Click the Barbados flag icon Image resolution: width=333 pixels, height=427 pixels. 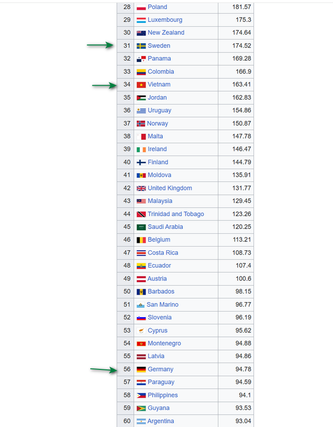click(141, 292)
